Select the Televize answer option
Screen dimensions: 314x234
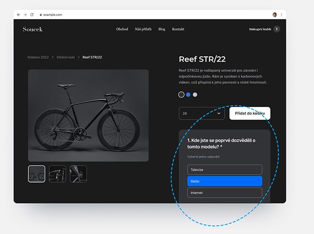click(224, 170)
